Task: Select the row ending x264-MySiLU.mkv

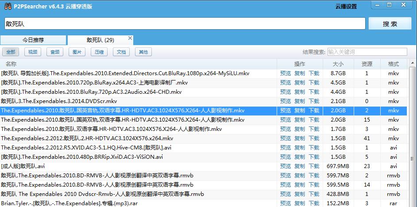Action: [125, 73]
